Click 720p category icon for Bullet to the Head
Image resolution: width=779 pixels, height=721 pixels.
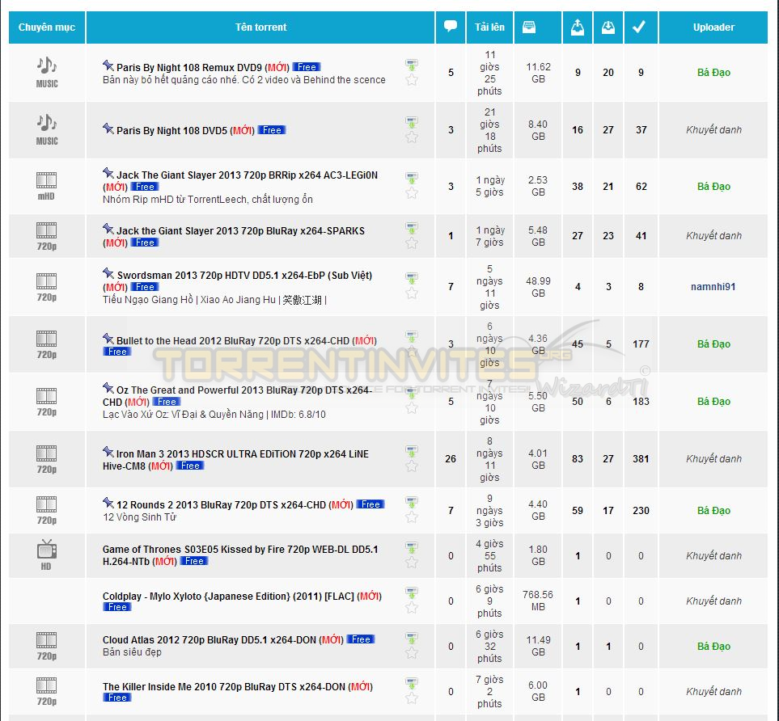click(x=46, y=344)
